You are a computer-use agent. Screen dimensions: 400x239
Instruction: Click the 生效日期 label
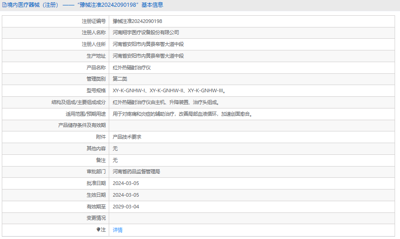[x=96, y=195]
